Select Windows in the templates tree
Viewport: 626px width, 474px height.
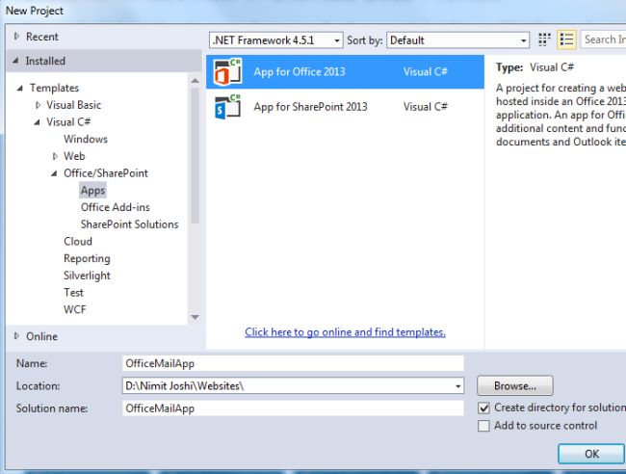coord(86,139)
